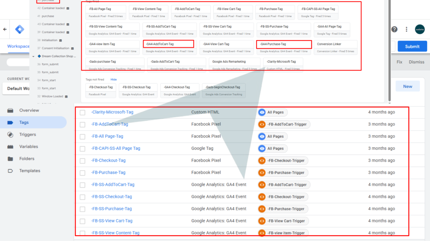Select the checkbox for the -FB-All Page-Tag row
Viewport: 430px width, 241px height.
[83, 136]
